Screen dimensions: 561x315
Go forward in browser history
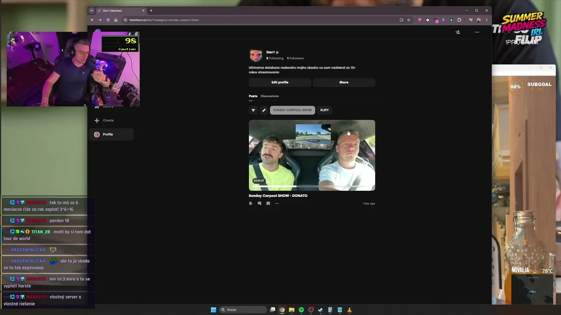[100, 20]
